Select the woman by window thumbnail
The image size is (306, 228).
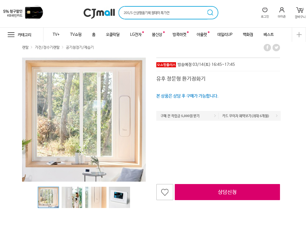72,197
